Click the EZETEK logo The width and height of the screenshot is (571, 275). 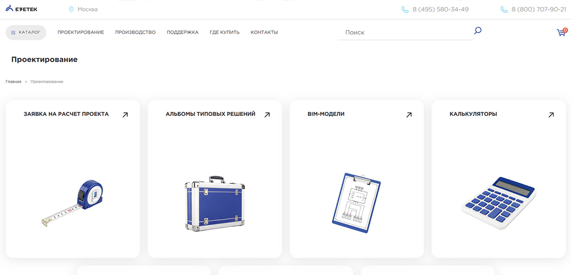point(21,9)
